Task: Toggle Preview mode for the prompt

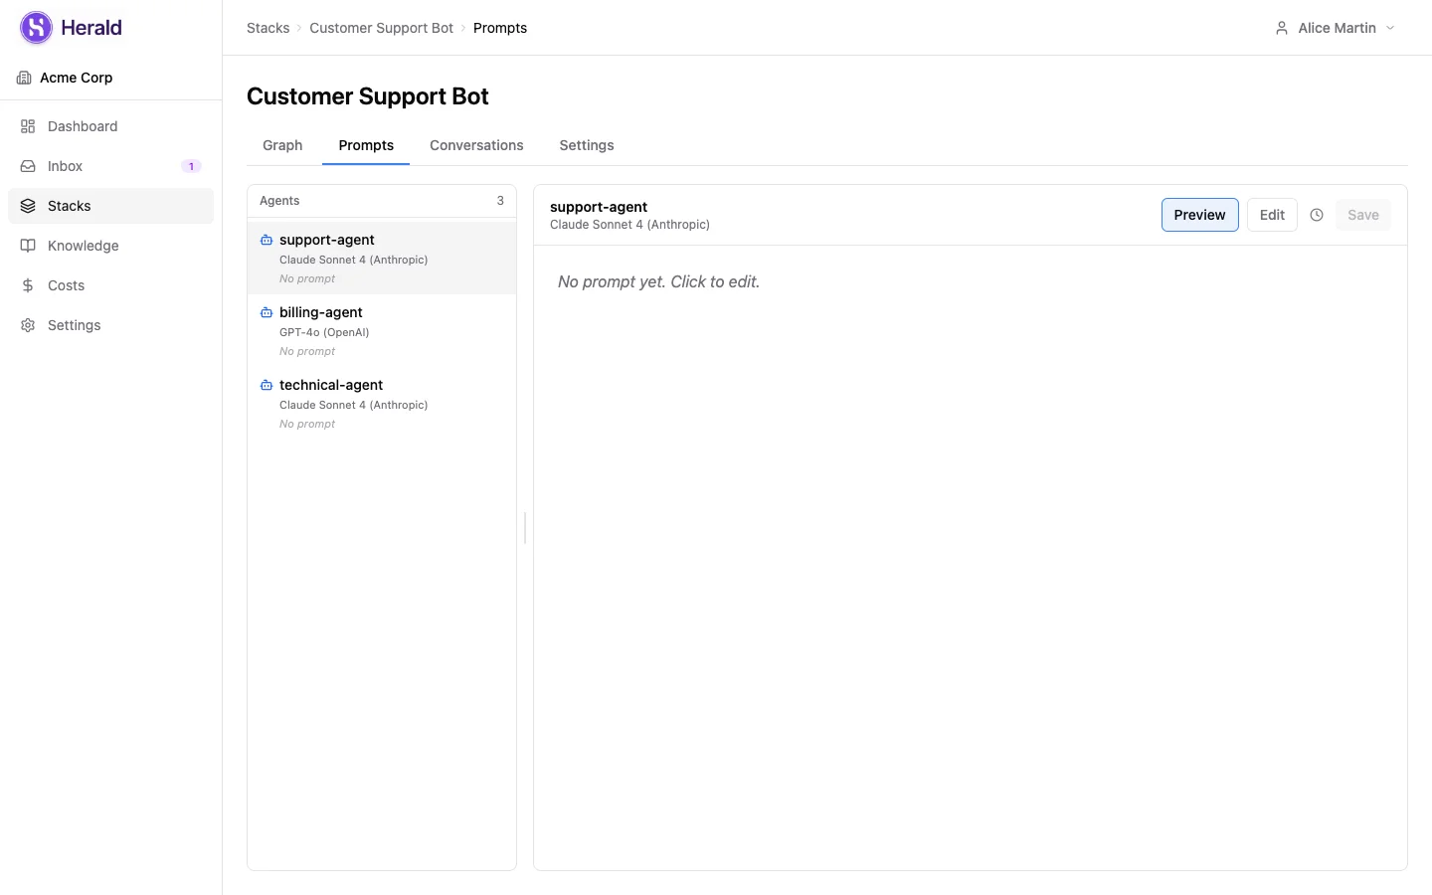Action: tap(1199, 215)
